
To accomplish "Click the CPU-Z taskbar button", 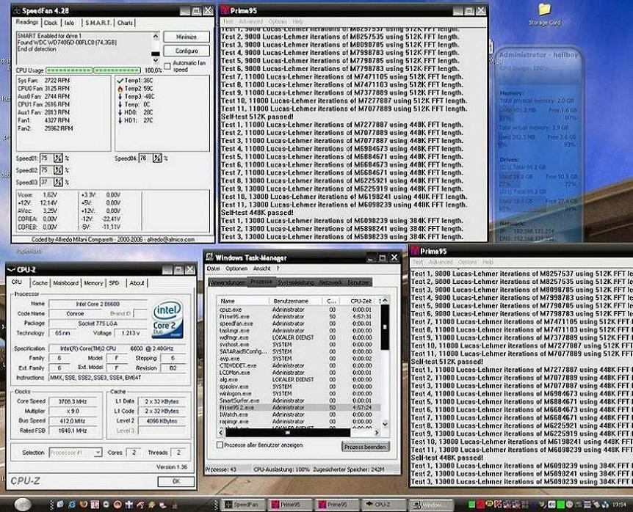I will pos(385,505).
